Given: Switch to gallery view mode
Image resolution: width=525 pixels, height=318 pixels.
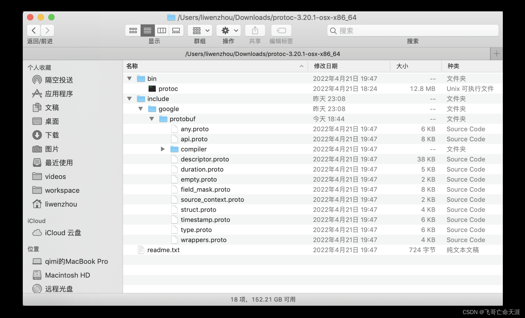Looking at the screenshot, I should point(176,31).
